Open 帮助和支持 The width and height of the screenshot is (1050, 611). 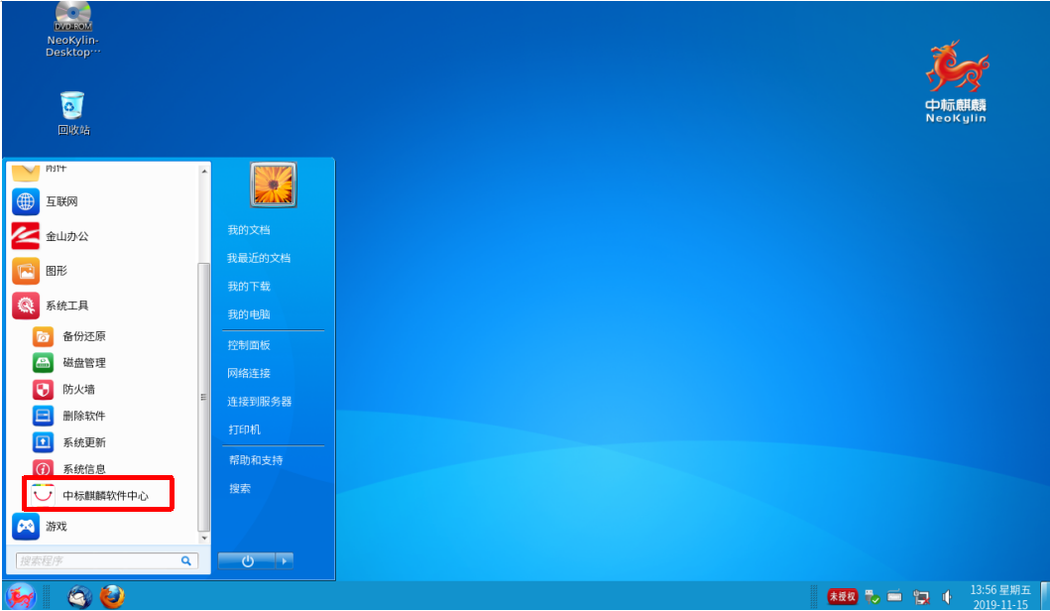coord(256,460)
